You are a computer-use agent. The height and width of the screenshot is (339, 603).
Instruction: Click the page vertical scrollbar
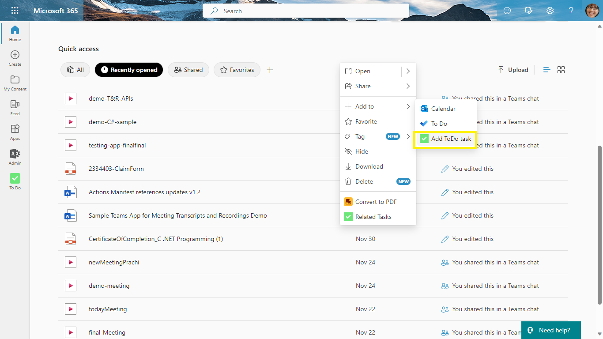click(599, 224)
